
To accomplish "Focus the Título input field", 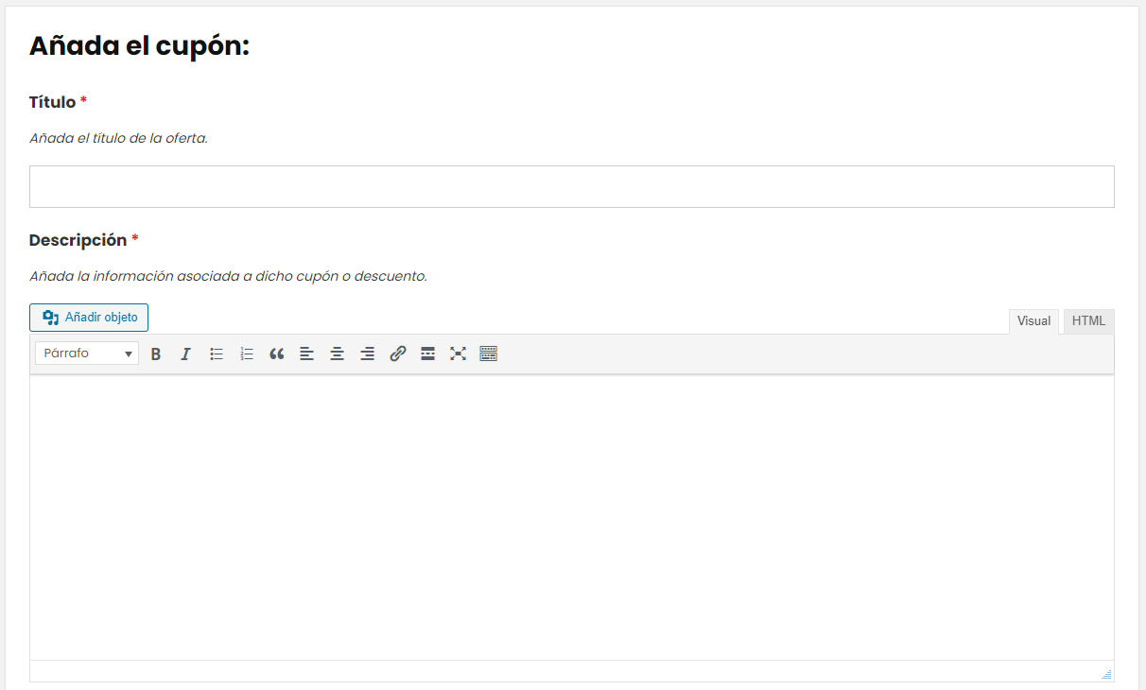I will pyautogui.click(x=571, y=187).
